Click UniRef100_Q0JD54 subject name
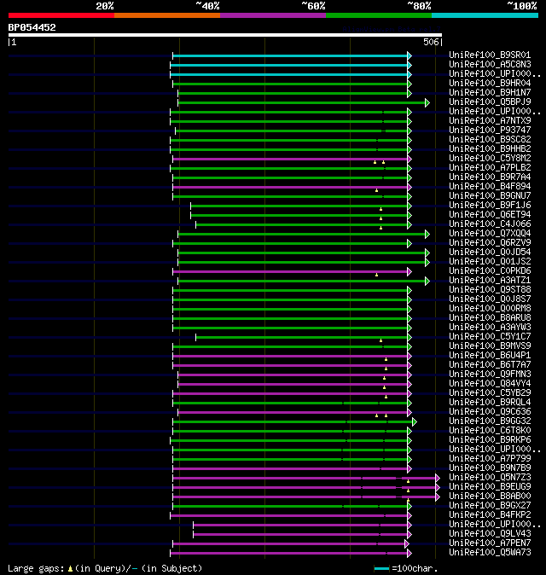The width and height of the screenshot is (546, 575). [x=490, y=253]
